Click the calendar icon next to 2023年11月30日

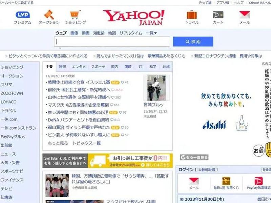click(x=182, y=199)
